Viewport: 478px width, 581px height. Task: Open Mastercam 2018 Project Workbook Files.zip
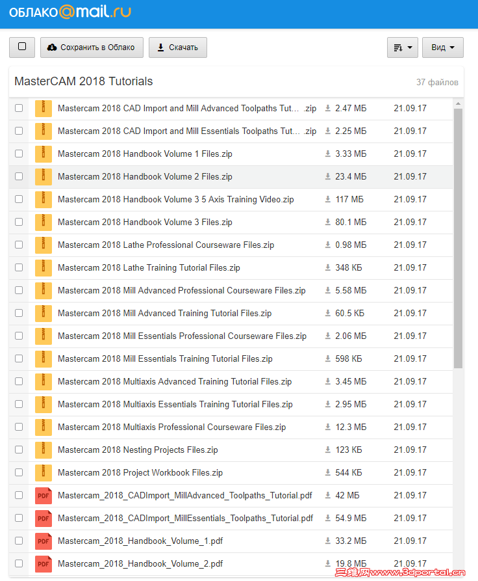click(x=140, y=473)
